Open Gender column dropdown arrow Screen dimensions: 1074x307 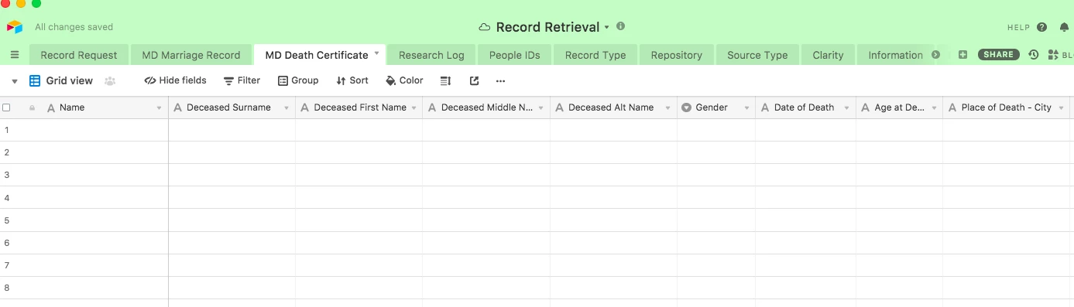746,108
